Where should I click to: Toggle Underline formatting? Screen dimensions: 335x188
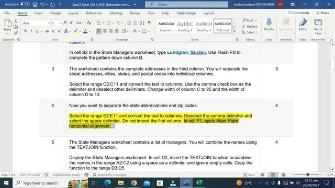pos(37,31)
